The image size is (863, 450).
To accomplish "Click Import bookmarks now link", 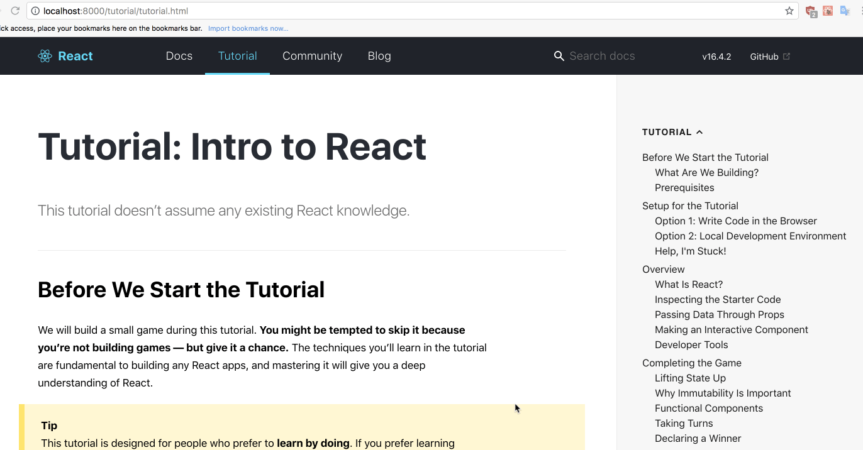I will point(248,28).
